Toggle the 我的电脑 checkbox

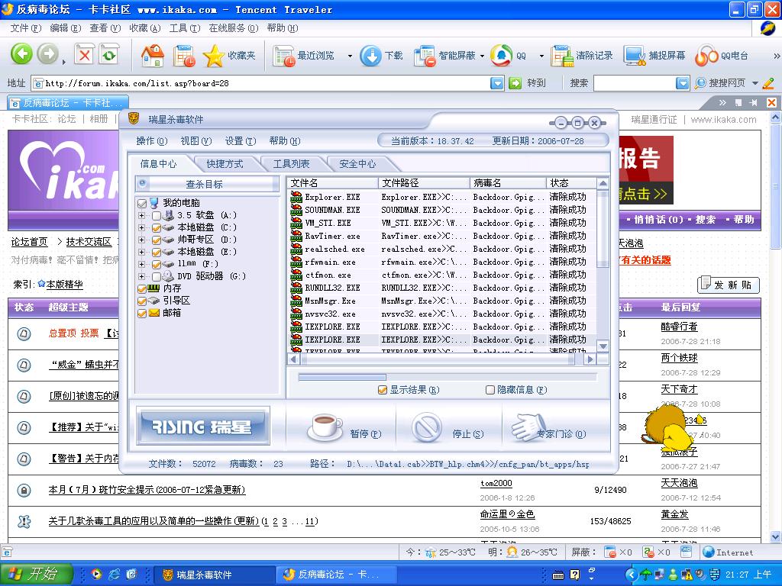click(x=142, y=203)
